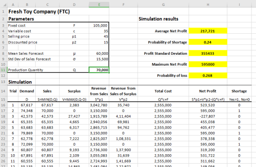Image resolution: width=256 pixels, height=167 pixels.
Task: Select Maximum Net Profit value 595000
Action: tap(208, 64)
